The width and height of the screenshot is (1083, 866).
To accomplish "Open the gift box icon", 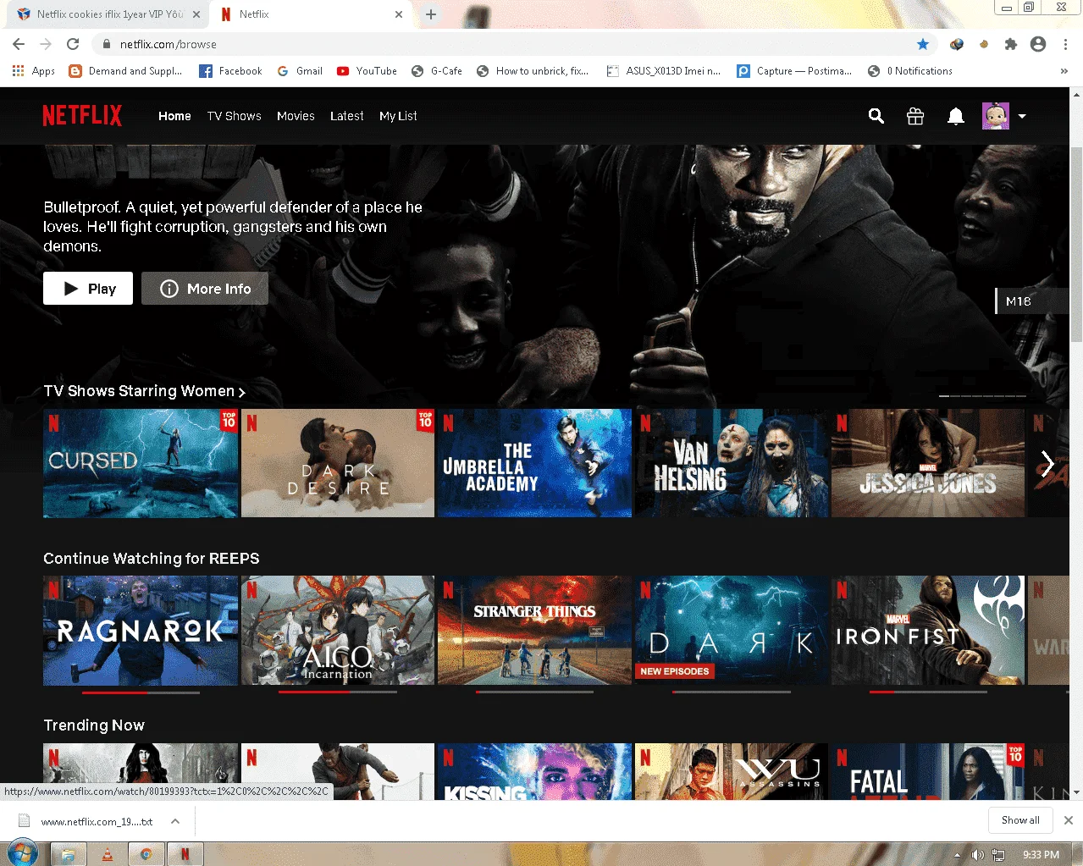I will (x=915, y=116).
